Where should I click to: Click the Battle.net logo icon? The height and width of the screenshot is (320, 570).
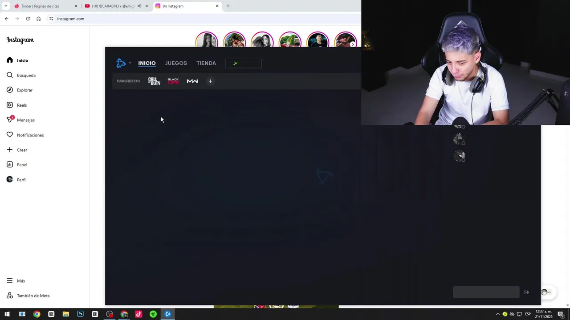[121, 63]
